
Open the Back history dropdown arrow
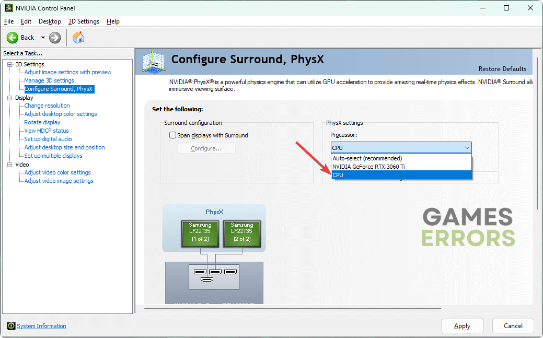tap(43, 38)
